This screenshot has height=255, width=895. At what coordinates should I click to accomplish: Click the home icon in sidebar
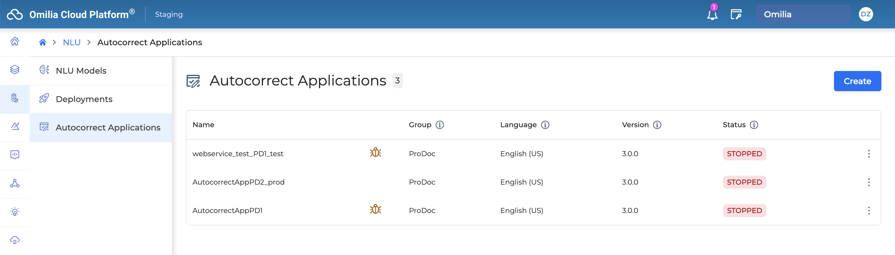[x=15, y=41]
